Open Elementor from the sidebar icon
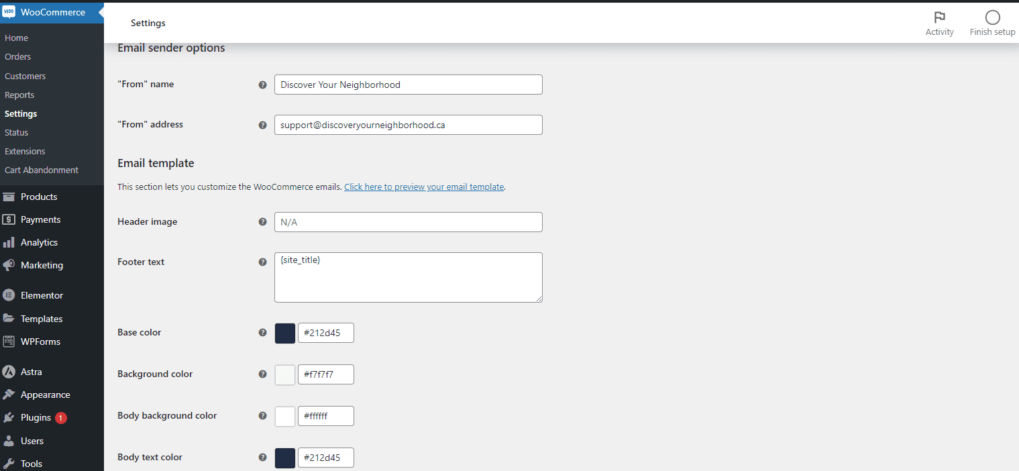1019x471 pixels. click(x=9, y=295)
